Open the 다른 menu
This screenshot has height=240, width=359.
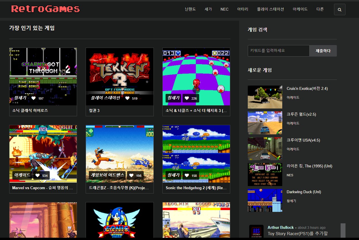tap(320, 9)
